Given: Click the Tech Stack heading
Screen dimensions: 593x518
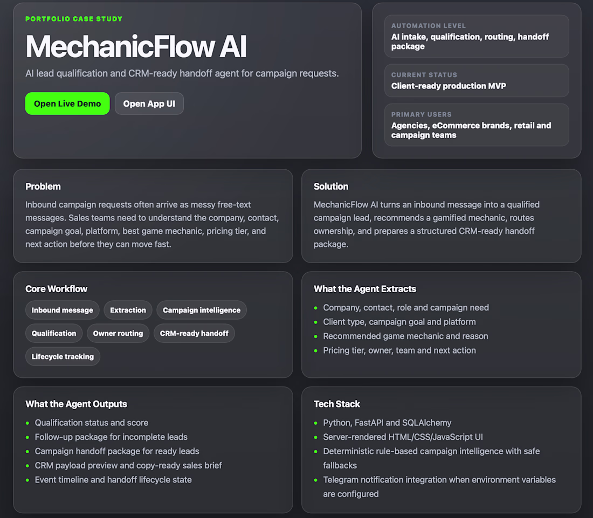Looking at the screenshot, I should pos(337,404).
